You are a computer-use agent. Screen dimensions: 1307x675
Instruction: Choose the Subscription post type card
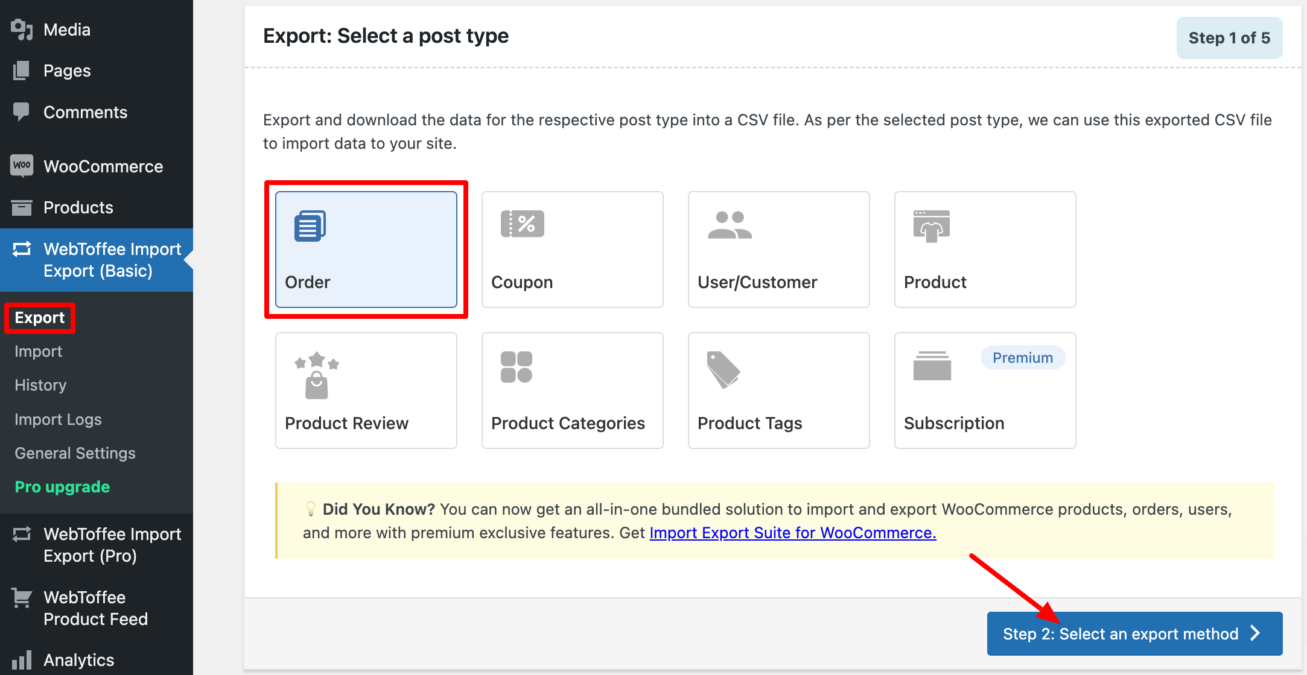coord(985,391)
